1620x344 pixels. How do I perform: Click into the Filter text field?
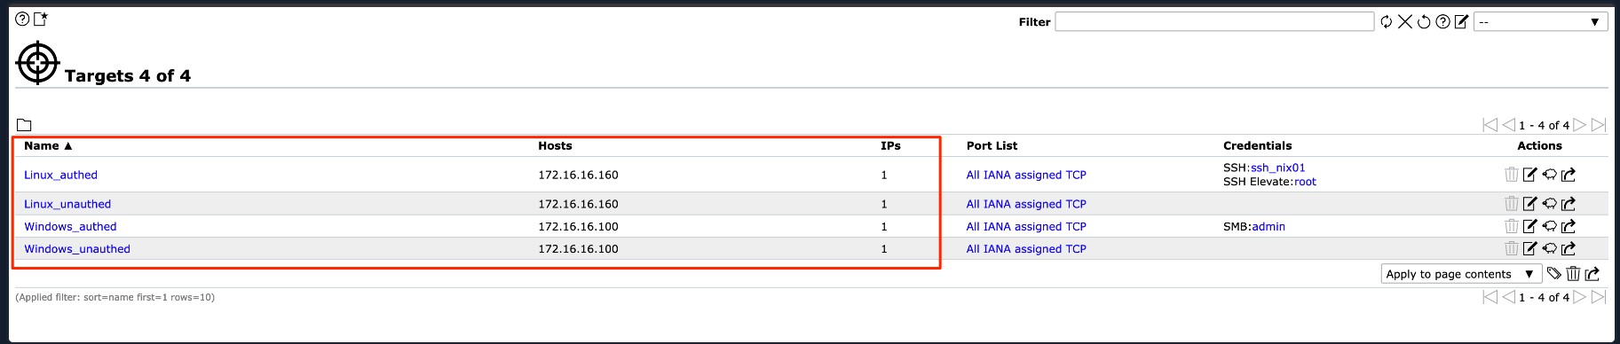pyautogui.click(x=1214, y=21)
